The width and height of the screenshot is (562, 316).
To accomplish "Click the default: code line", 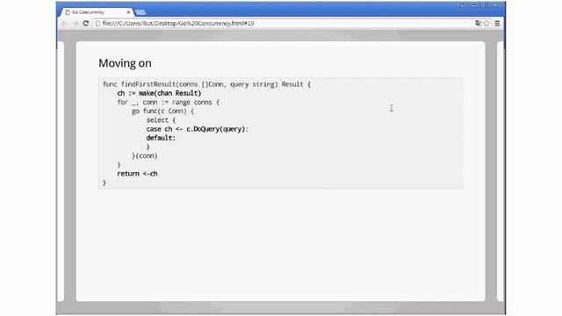I will [x=161, y=138].
